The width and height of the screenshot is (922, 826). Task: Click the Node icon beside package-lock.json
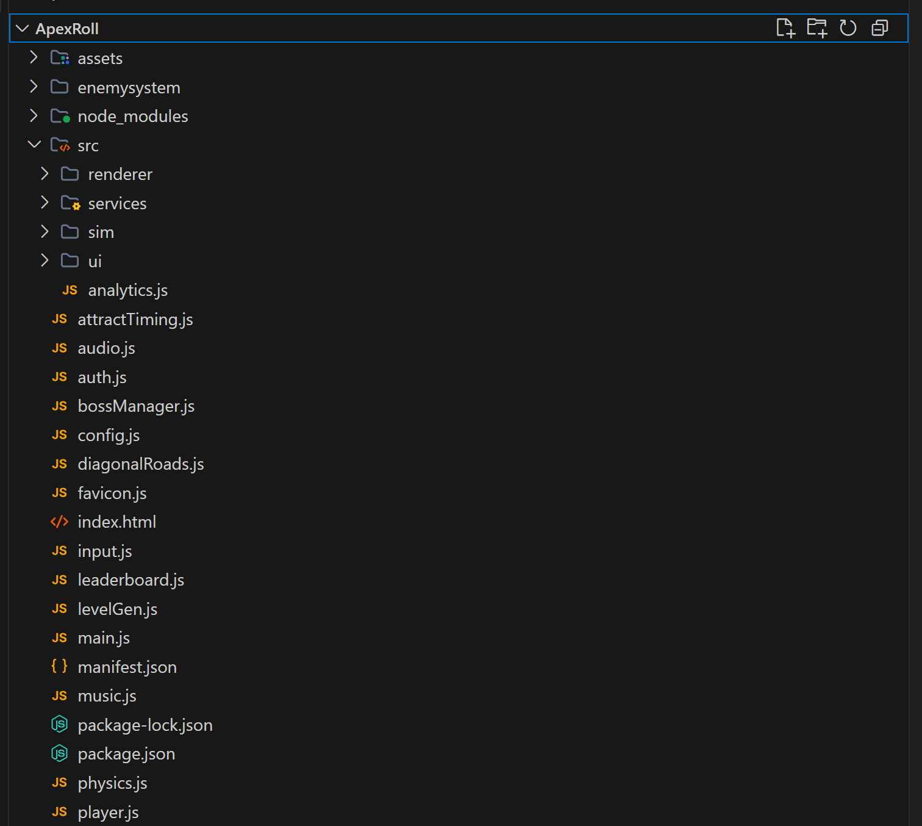coord(59,724)
